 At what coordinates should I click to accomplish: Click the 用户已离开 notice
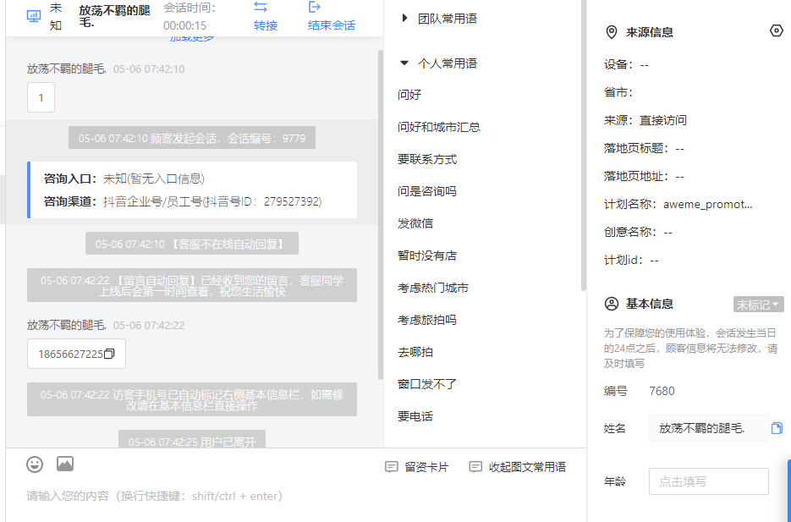(x=192, y=441)
